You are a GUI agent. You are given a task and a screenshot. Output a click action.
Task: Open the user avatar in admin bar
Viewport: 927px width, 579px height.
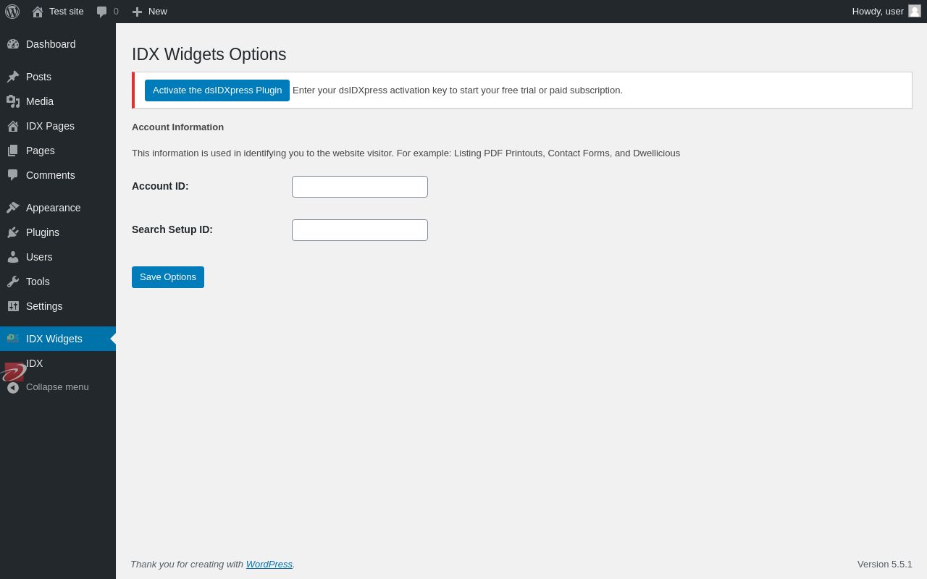coord(915,11)
